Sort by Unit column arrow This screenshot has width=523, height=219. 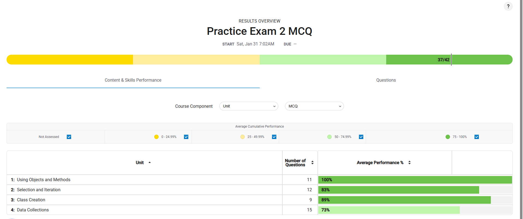pyautogui.click(x=150, y=162)
